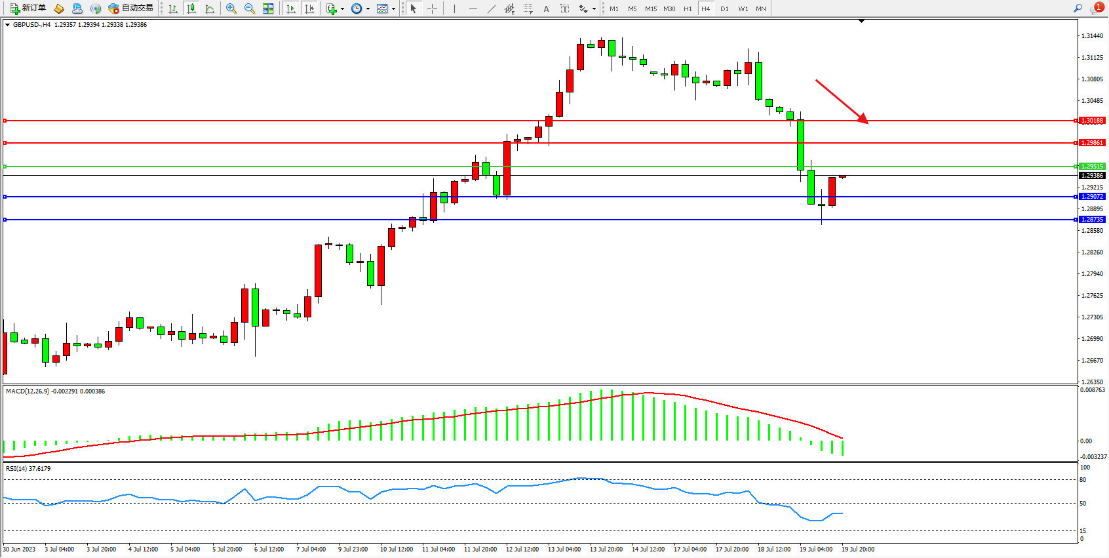Click the New Order (新订单) button

click(x=28, y=9)
